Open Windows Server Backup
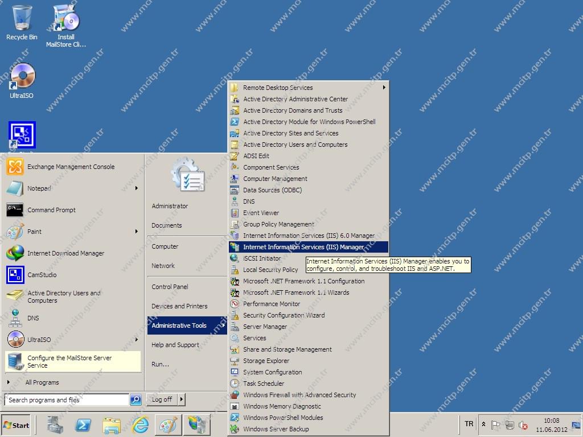The width and height of the screenshot is (583, 437). coord(309,429)
